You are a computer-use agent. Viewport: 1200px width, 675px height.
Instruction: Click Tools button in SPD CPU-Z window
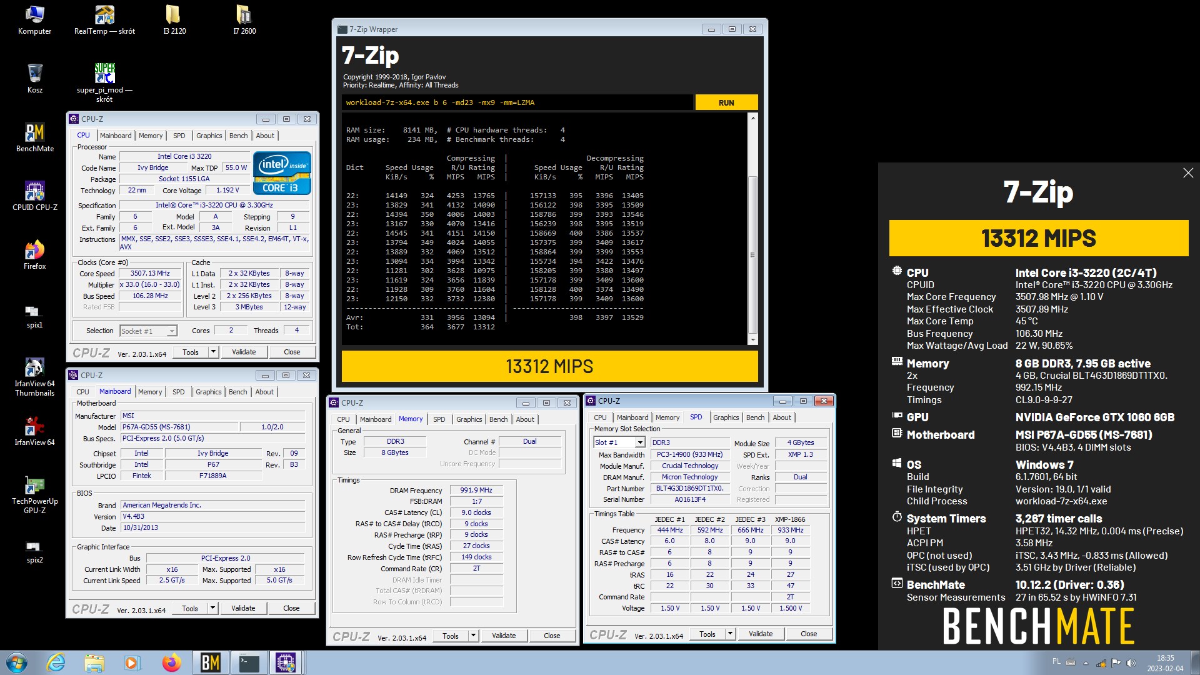[707, 634]
